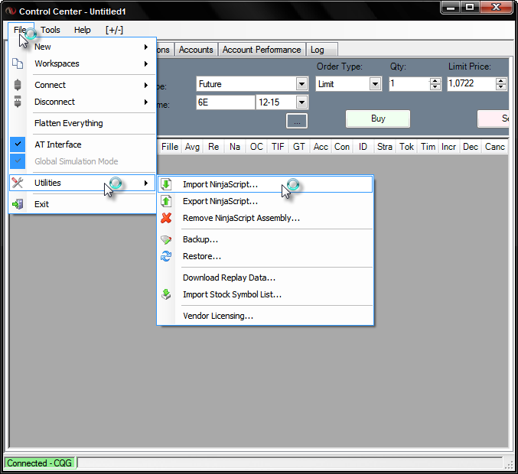Click the TIF column header

click(x=278, y=147)
